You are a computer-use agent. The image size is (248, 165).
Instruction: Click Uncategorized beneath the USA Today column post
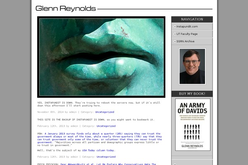pos(106,157)
